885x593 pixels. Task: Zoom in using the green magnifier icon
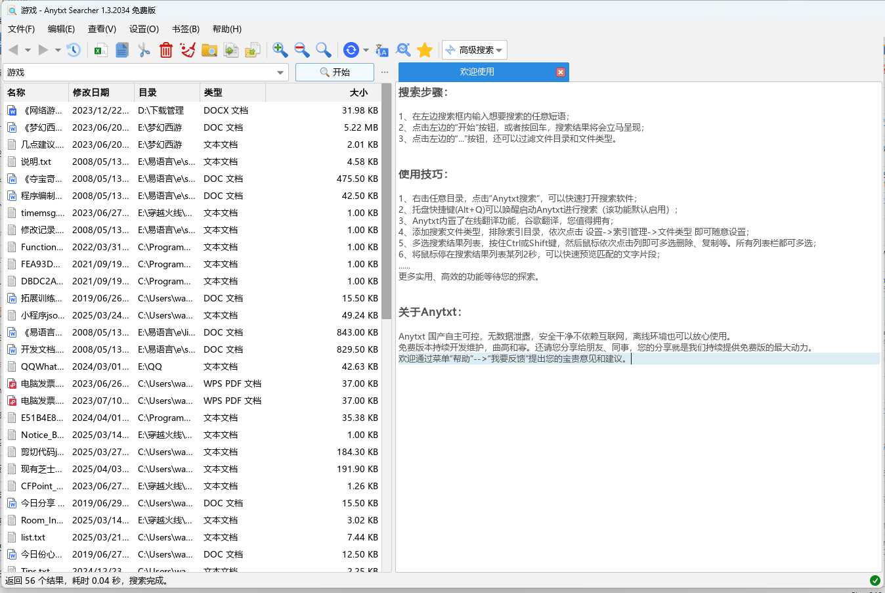click(x=279, y=49)
